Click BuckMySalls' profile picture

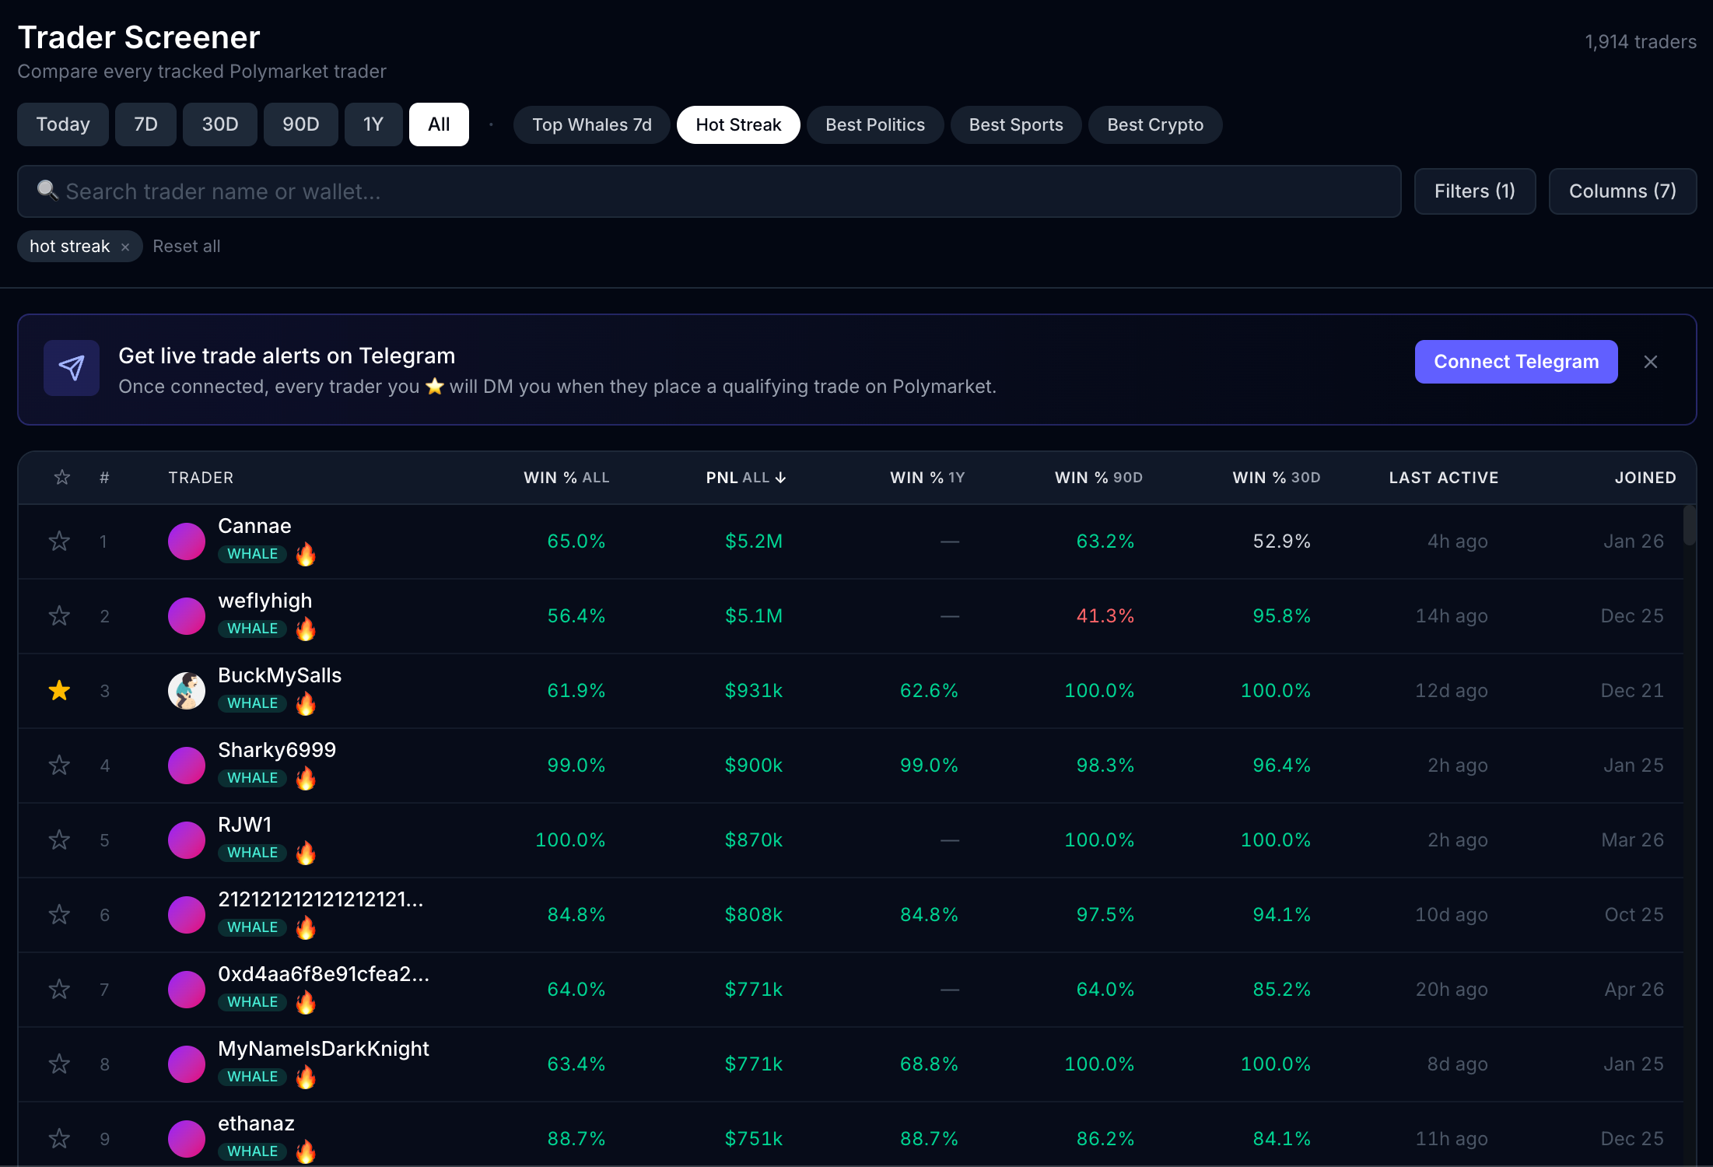coord(187,690)
